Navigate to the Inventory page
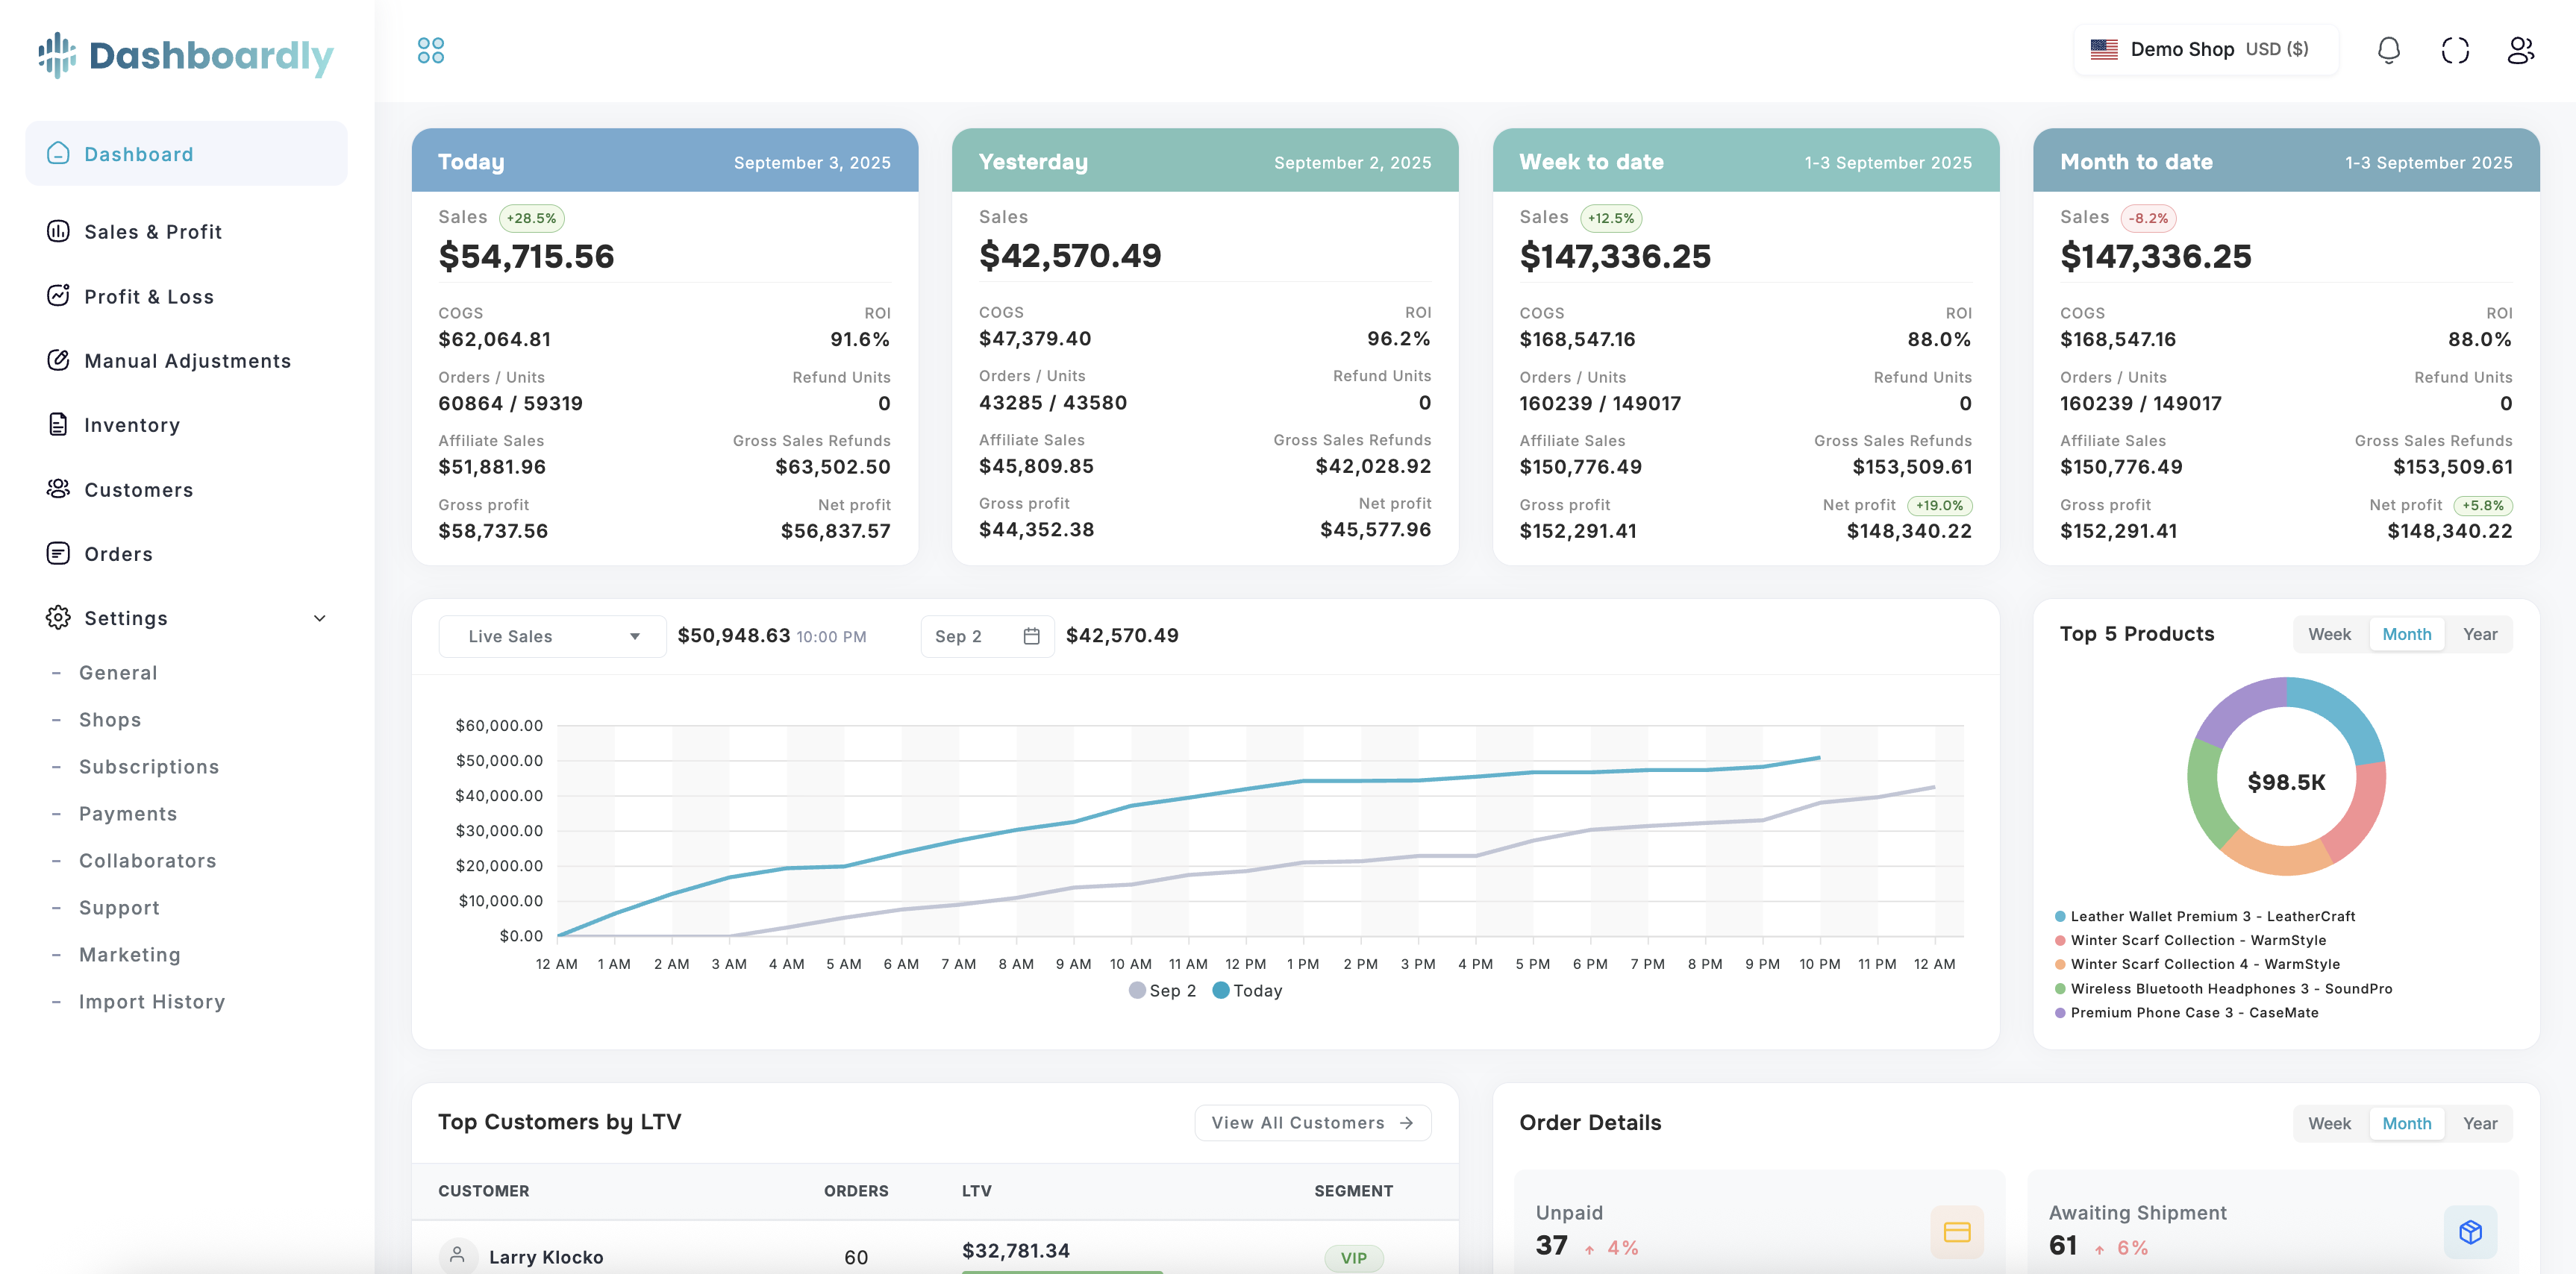The image size is (2576, 1274). (x=132, y=424)
